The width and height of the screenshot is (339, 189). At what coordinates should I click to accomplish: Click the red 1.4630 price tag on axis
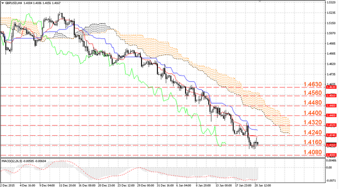331,87
